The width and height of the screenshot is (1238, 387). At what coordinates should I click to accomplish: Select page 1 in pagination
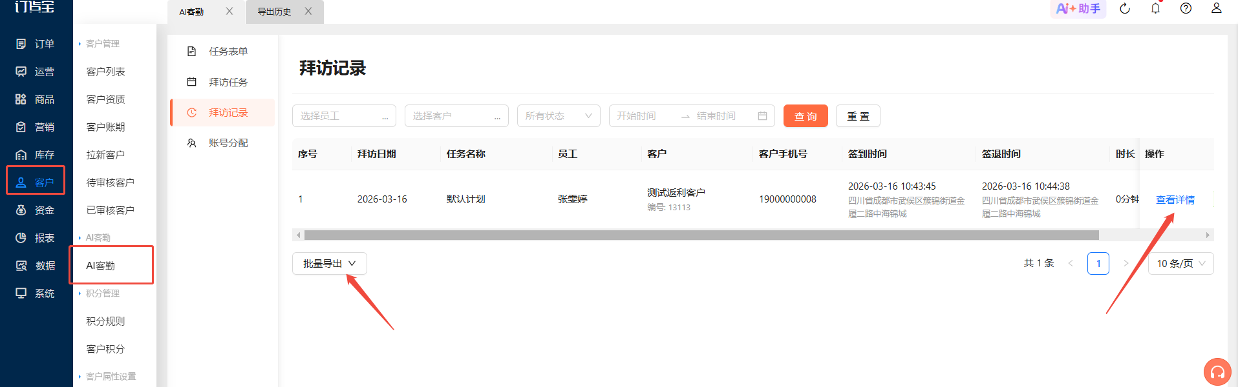click(x=1098, y=264)
